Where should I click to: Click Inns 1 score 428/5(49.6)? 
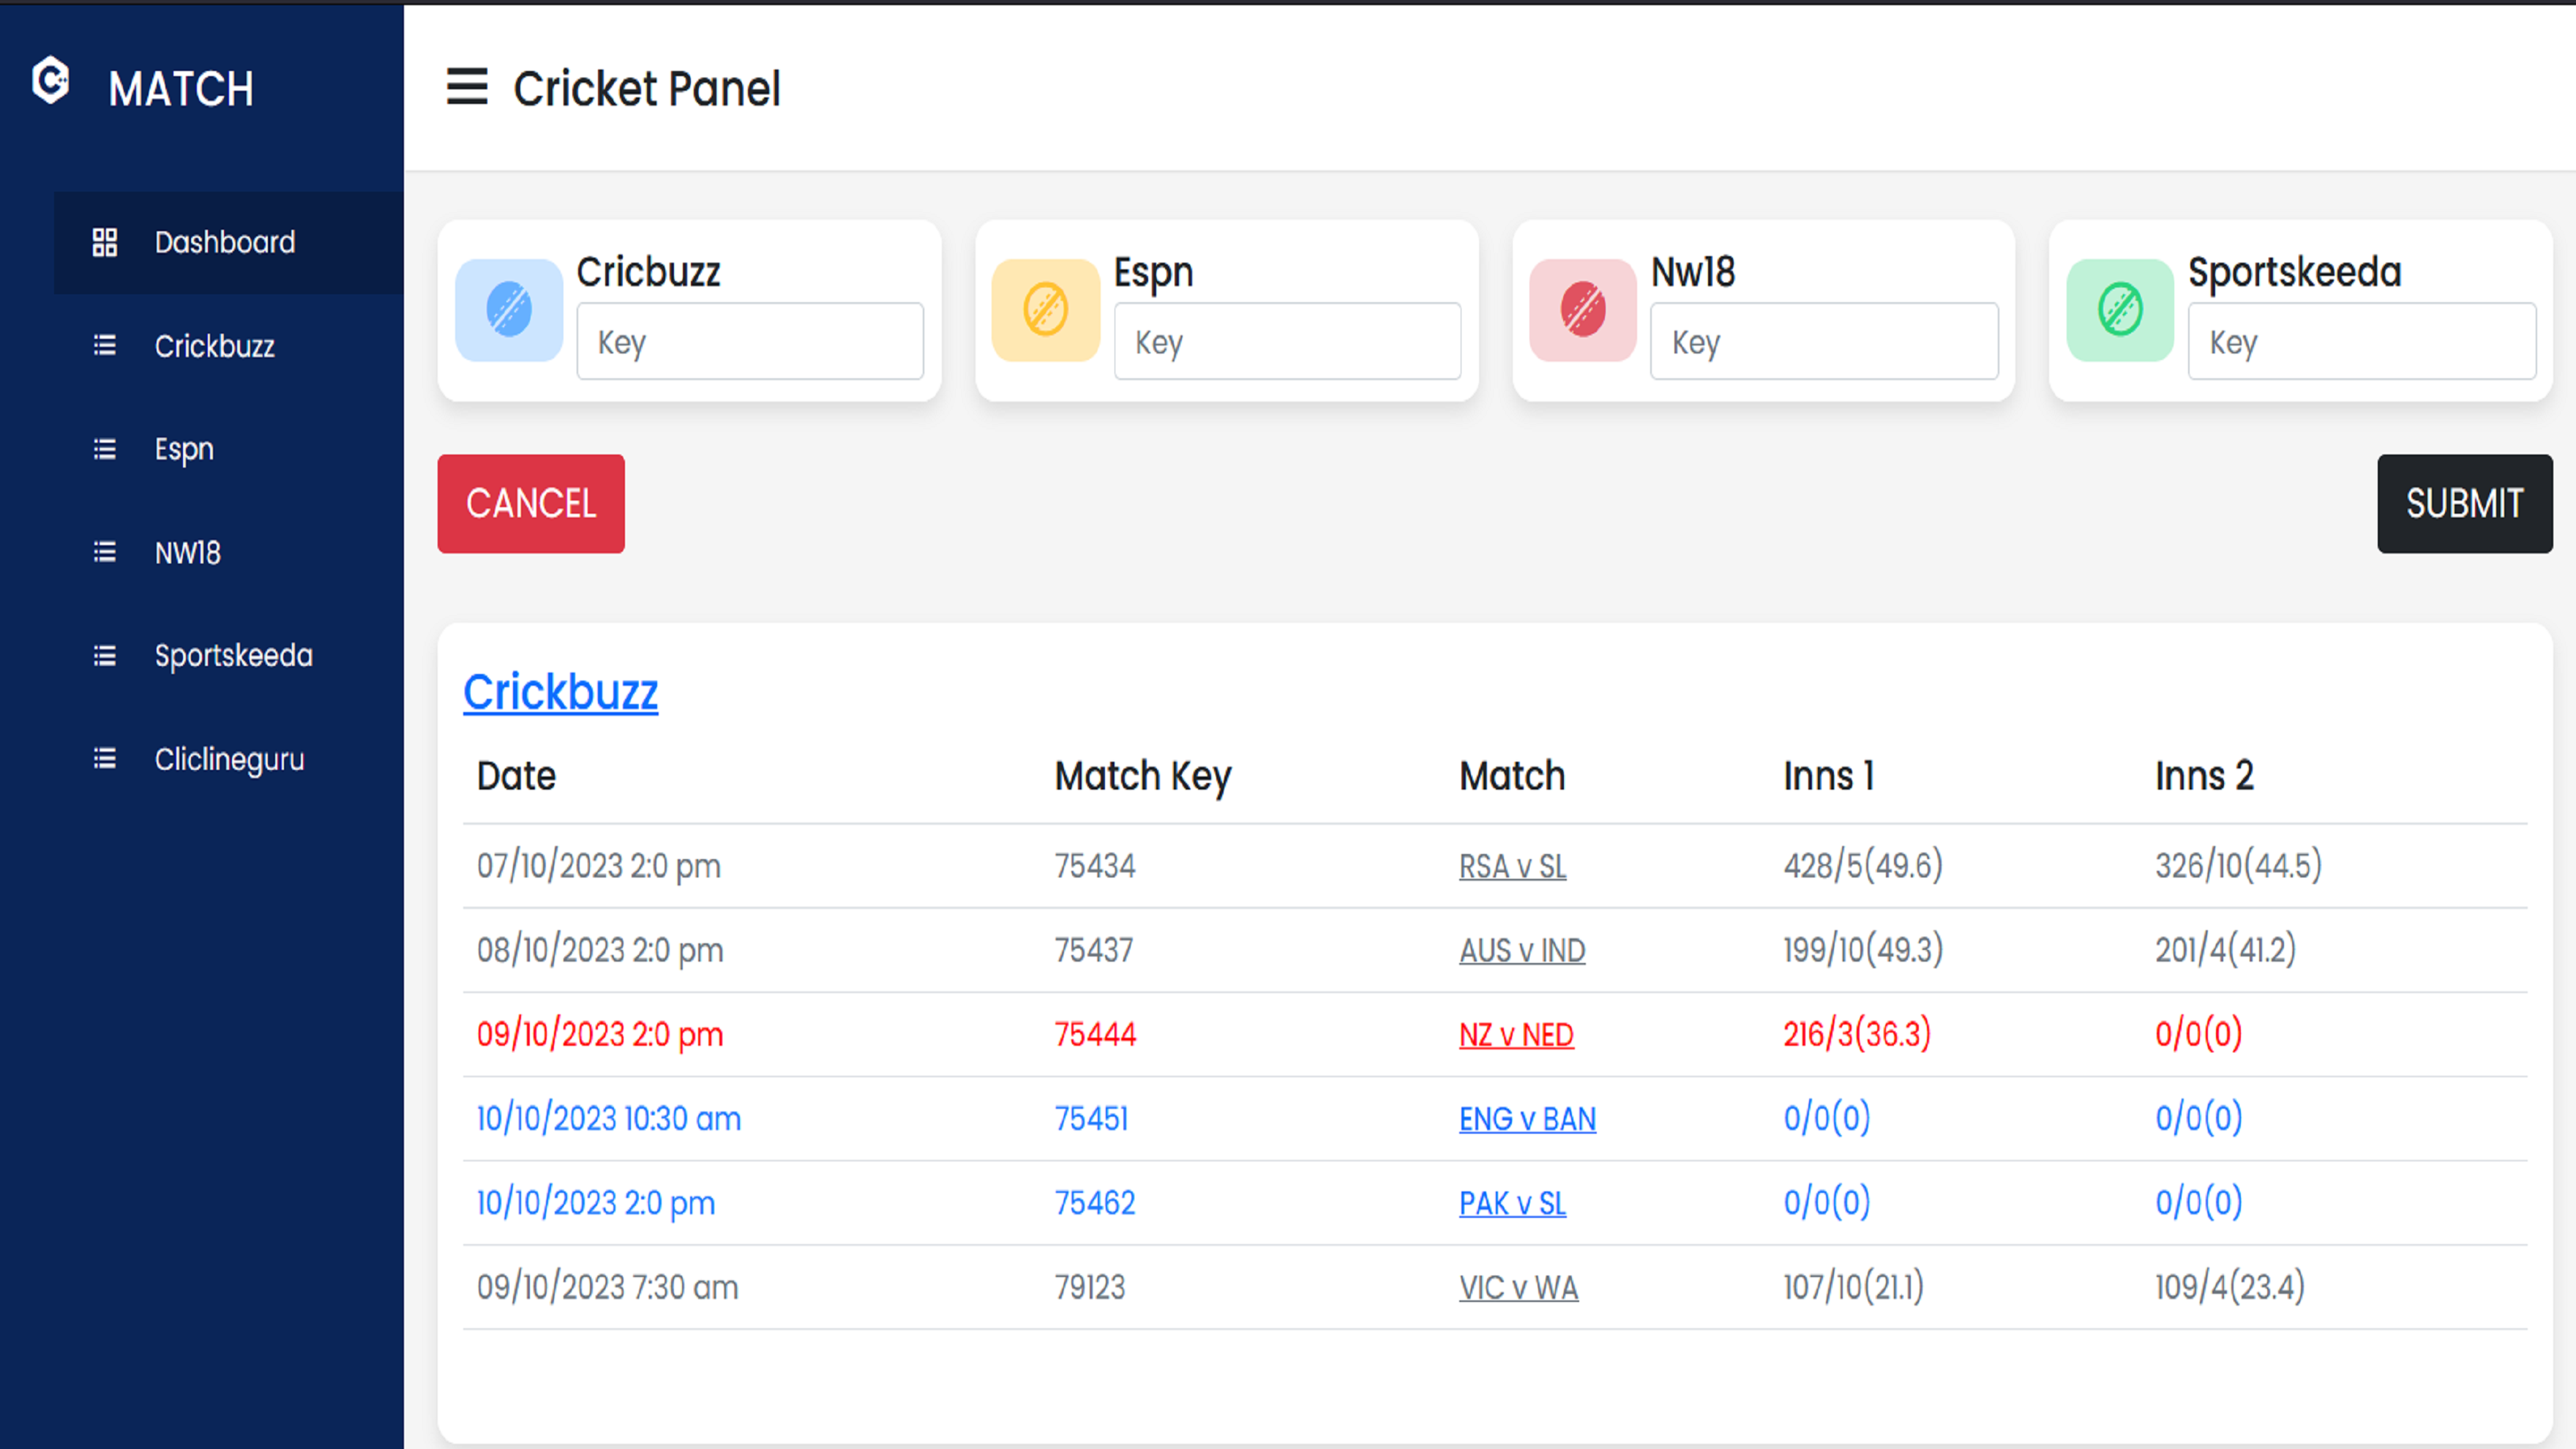[x=1863, y=866]
